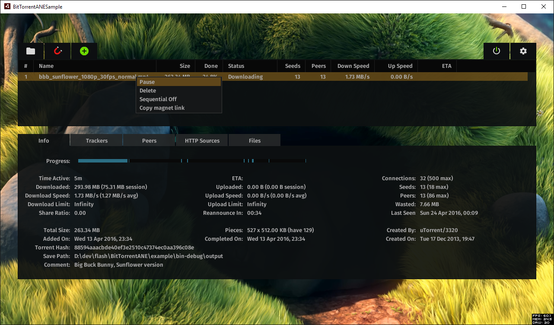554x325 pixels.
Task: Toggle the power button icon
Action: point(497,51)
